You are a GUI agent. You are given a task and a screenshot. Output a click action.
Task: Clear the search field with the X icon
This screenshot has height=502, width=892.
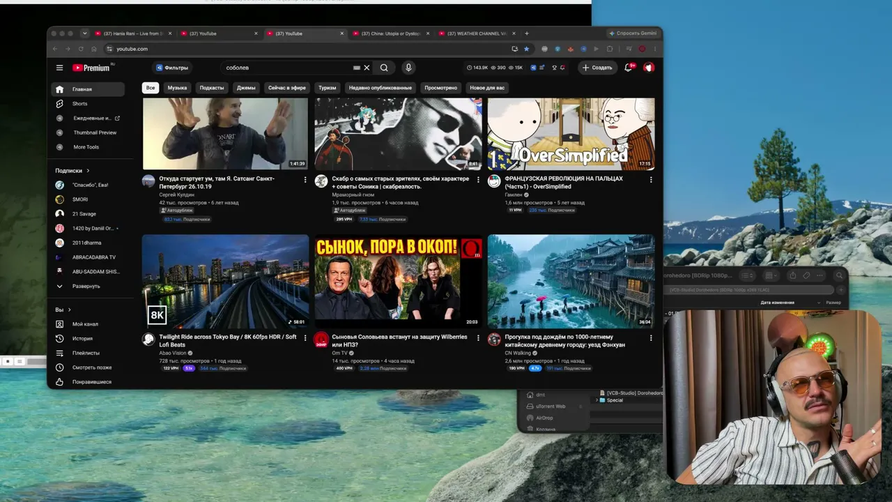click(x=367, y=68)
